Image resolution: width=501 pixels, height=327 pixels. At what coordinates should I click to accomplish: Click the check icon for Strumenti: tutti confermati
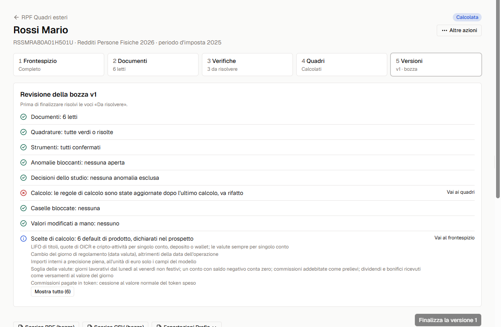click(x=23, y=147)
